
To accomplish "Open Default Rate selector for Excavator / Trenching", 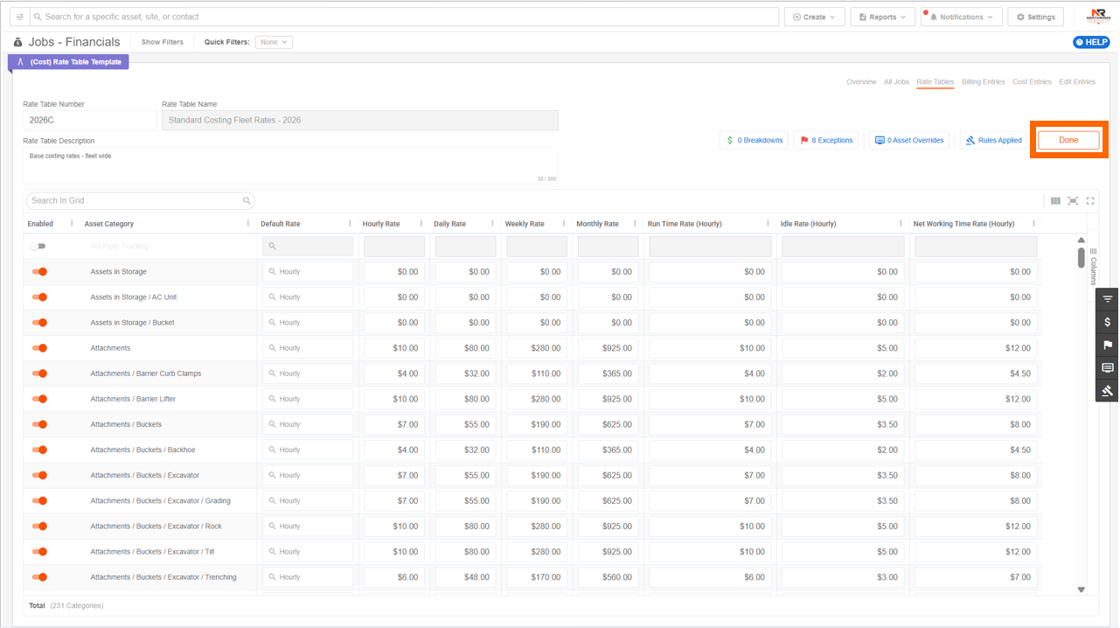I will pyautogui.click(x=308, y=577).
